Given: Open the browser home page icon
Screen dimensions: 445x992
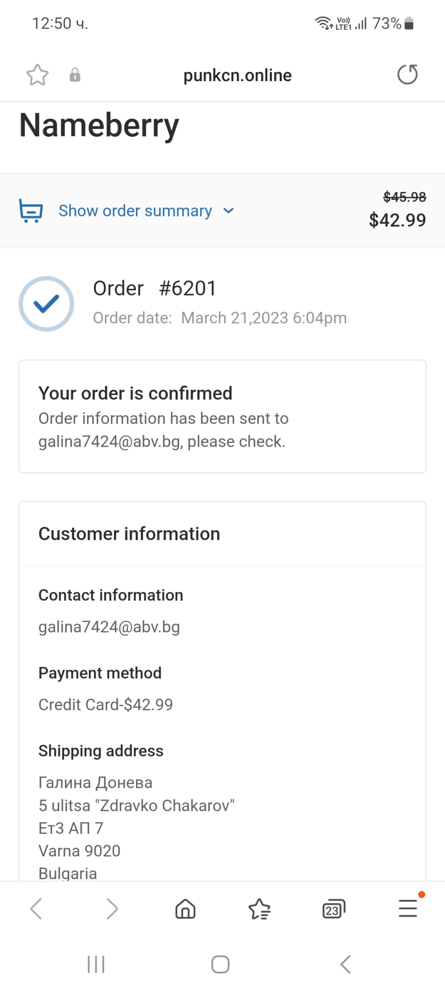Looking at the screenshot, I should click(185, 908).
